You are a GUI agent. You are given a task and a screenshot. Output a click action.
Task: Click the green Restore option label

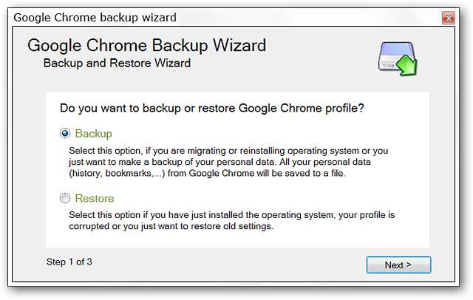point(95,198)
